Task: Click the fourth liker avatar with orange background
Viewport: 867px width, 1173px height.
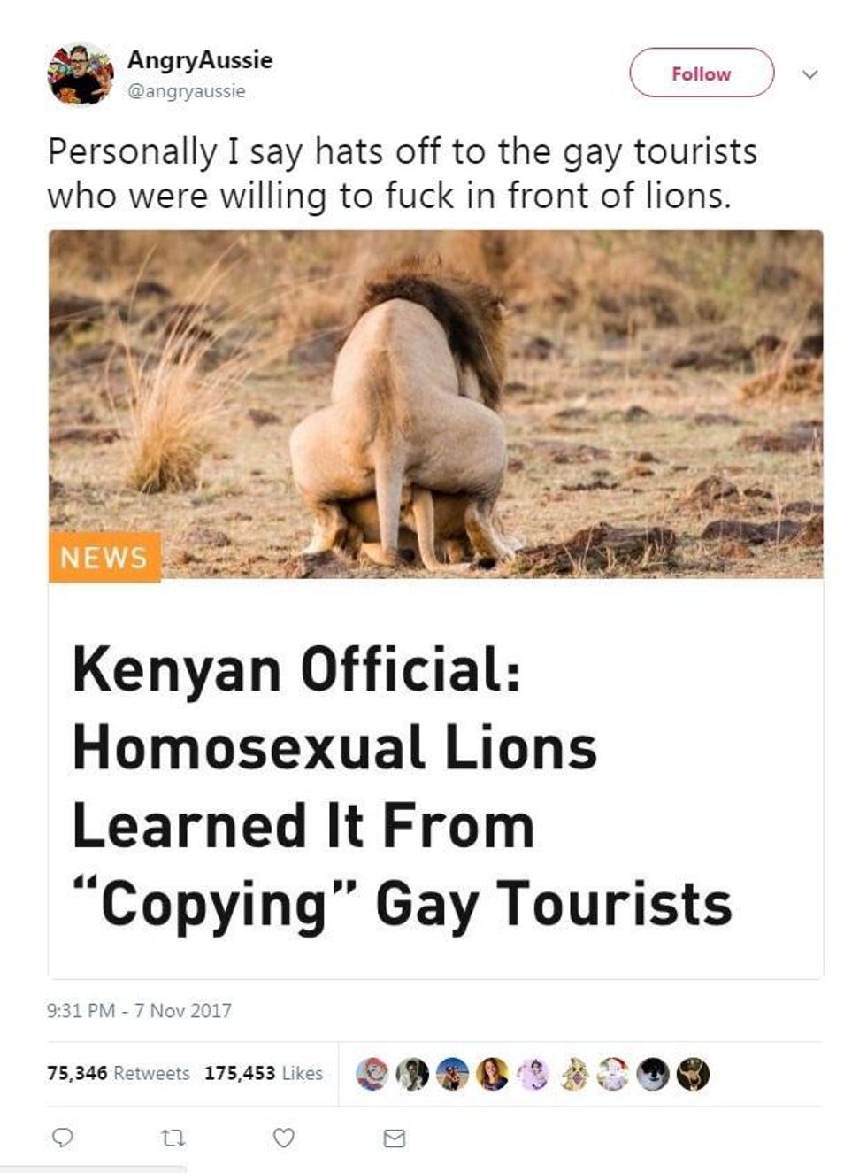Action: (x=492, y=1074)
